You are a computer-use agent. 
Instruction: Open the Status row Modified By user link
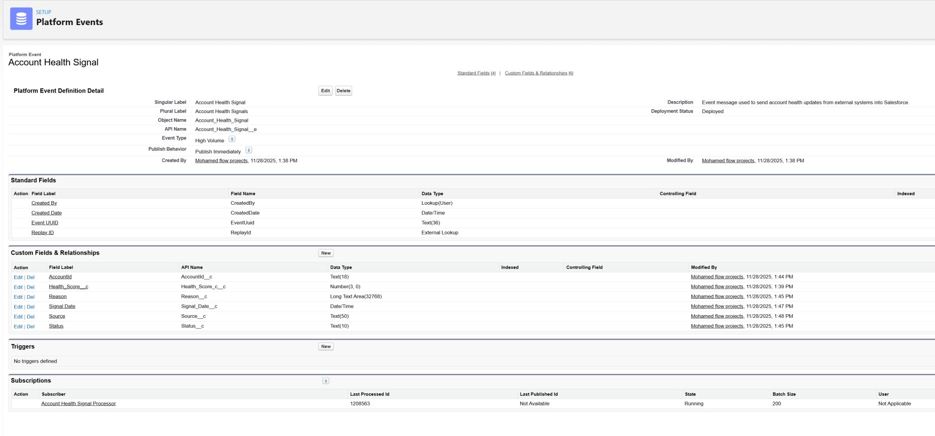click(x=717, y=326)
